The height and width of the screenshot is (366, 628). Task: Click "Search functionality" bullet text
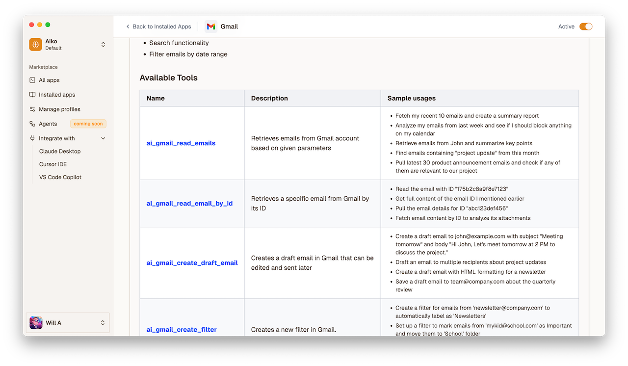(x=179, y=43)
